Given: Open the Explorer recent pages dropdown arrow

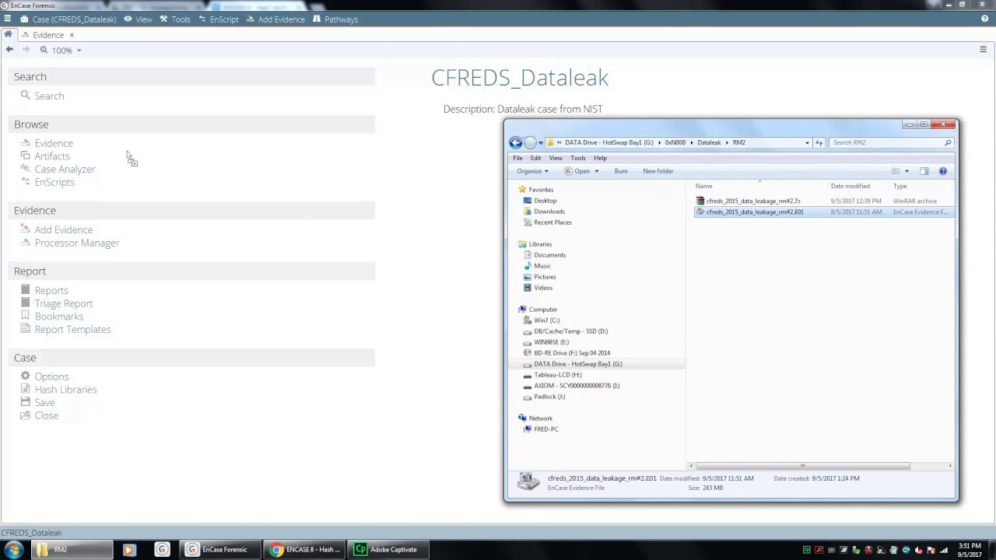Looking at the screenshot, I should 541,143.
